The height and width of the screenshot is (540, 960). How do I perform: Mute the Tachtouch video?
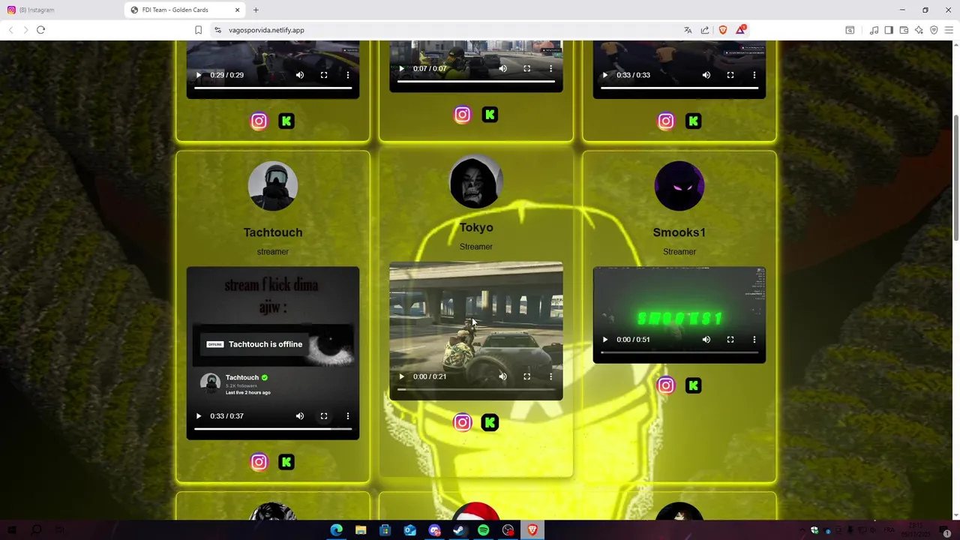coord(300,415)
